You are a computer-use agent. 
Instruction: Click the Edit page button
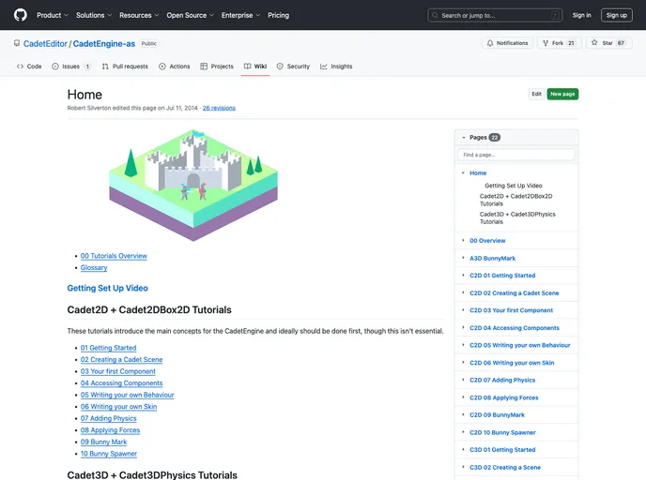coord(536,94)
